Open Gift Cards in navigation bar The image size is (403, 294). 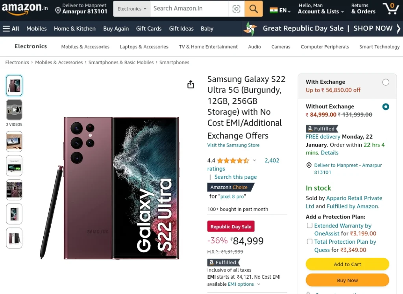point(149,29)
